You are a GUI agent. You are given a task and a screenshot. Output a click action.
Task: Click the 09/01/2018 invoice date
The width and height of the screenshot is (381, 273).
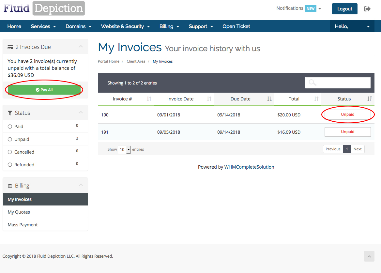tap(169, 114)
